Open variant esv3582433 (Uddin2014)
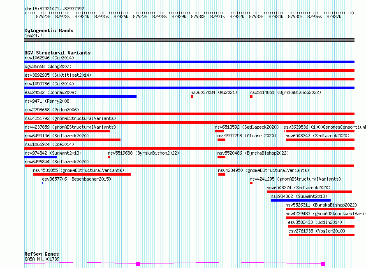Image resolution: width=366 pixels, height=268 pixels. click(315, 222)
